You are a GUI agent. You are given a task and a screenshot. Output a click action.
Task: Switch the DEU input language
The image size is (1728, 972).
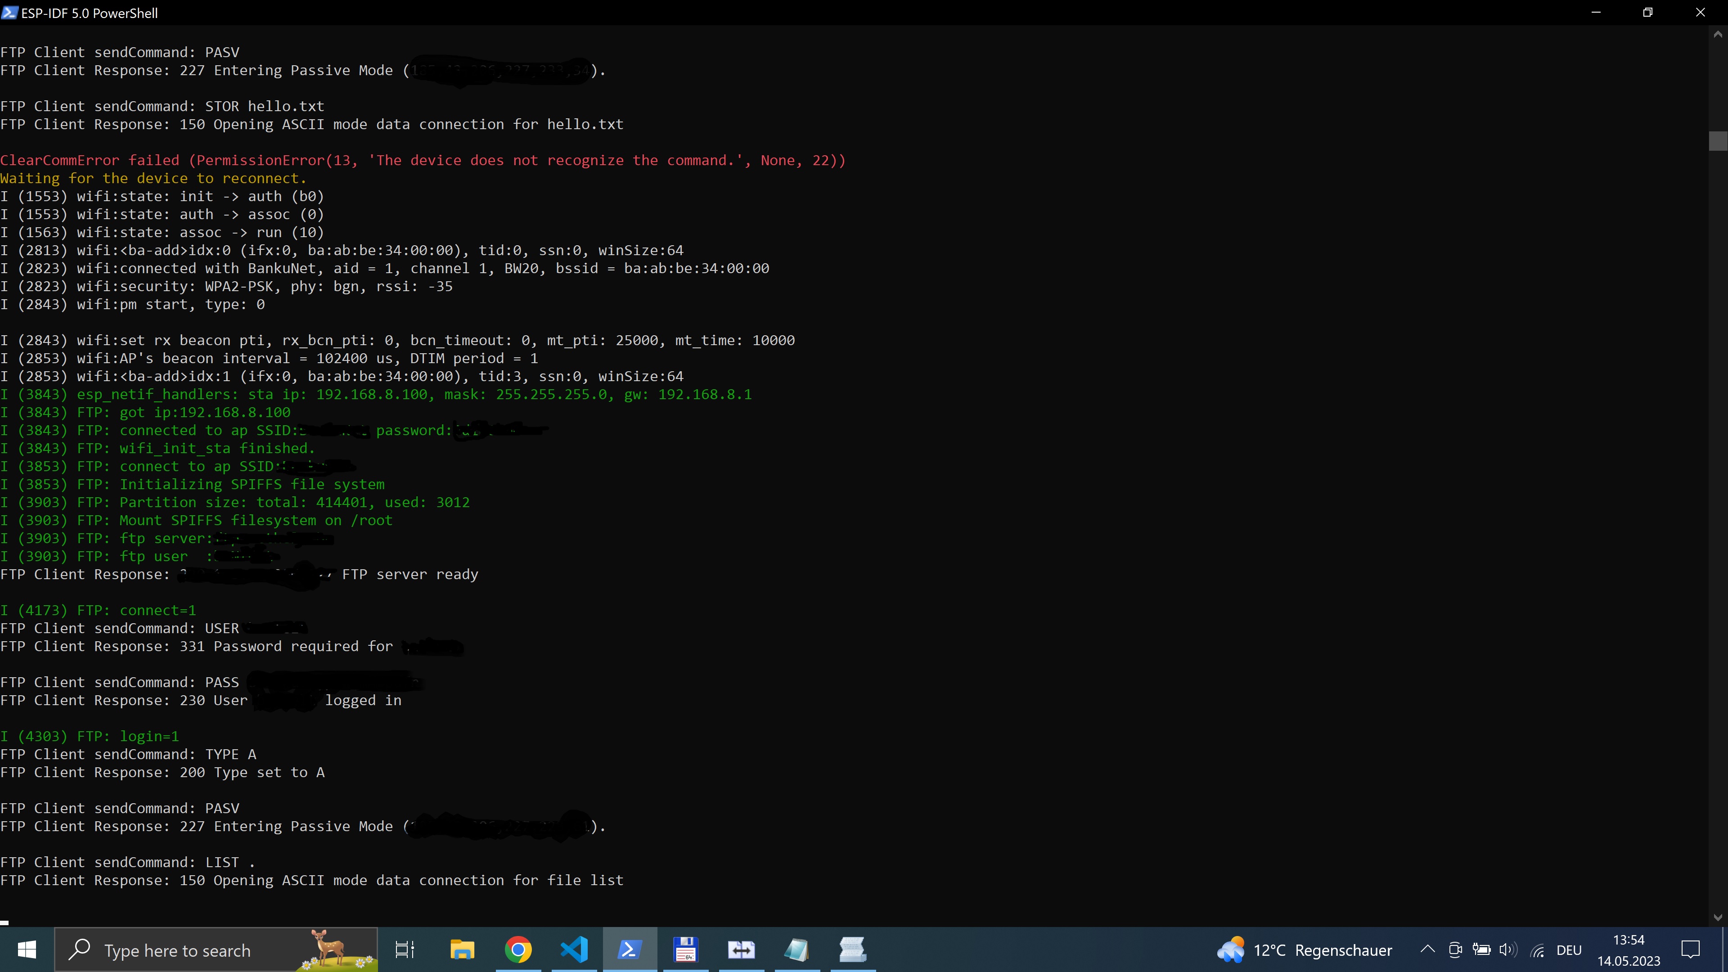(x=1569, y=950)
